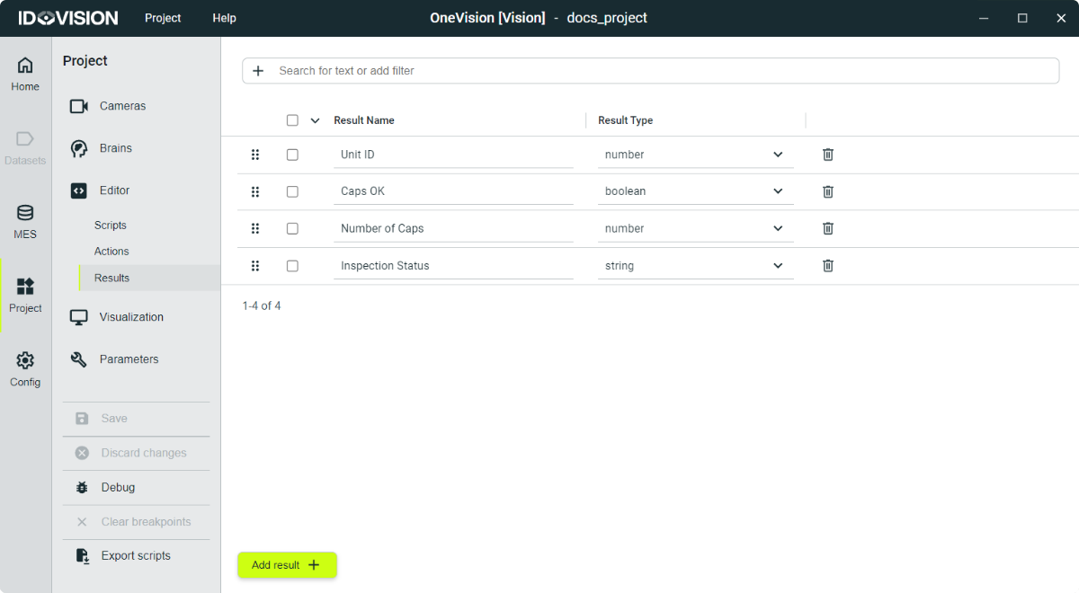This screenshot has width=1079, height=593.
Task: Expand the chevron next to header checkbox
Action: click(315, 120)
